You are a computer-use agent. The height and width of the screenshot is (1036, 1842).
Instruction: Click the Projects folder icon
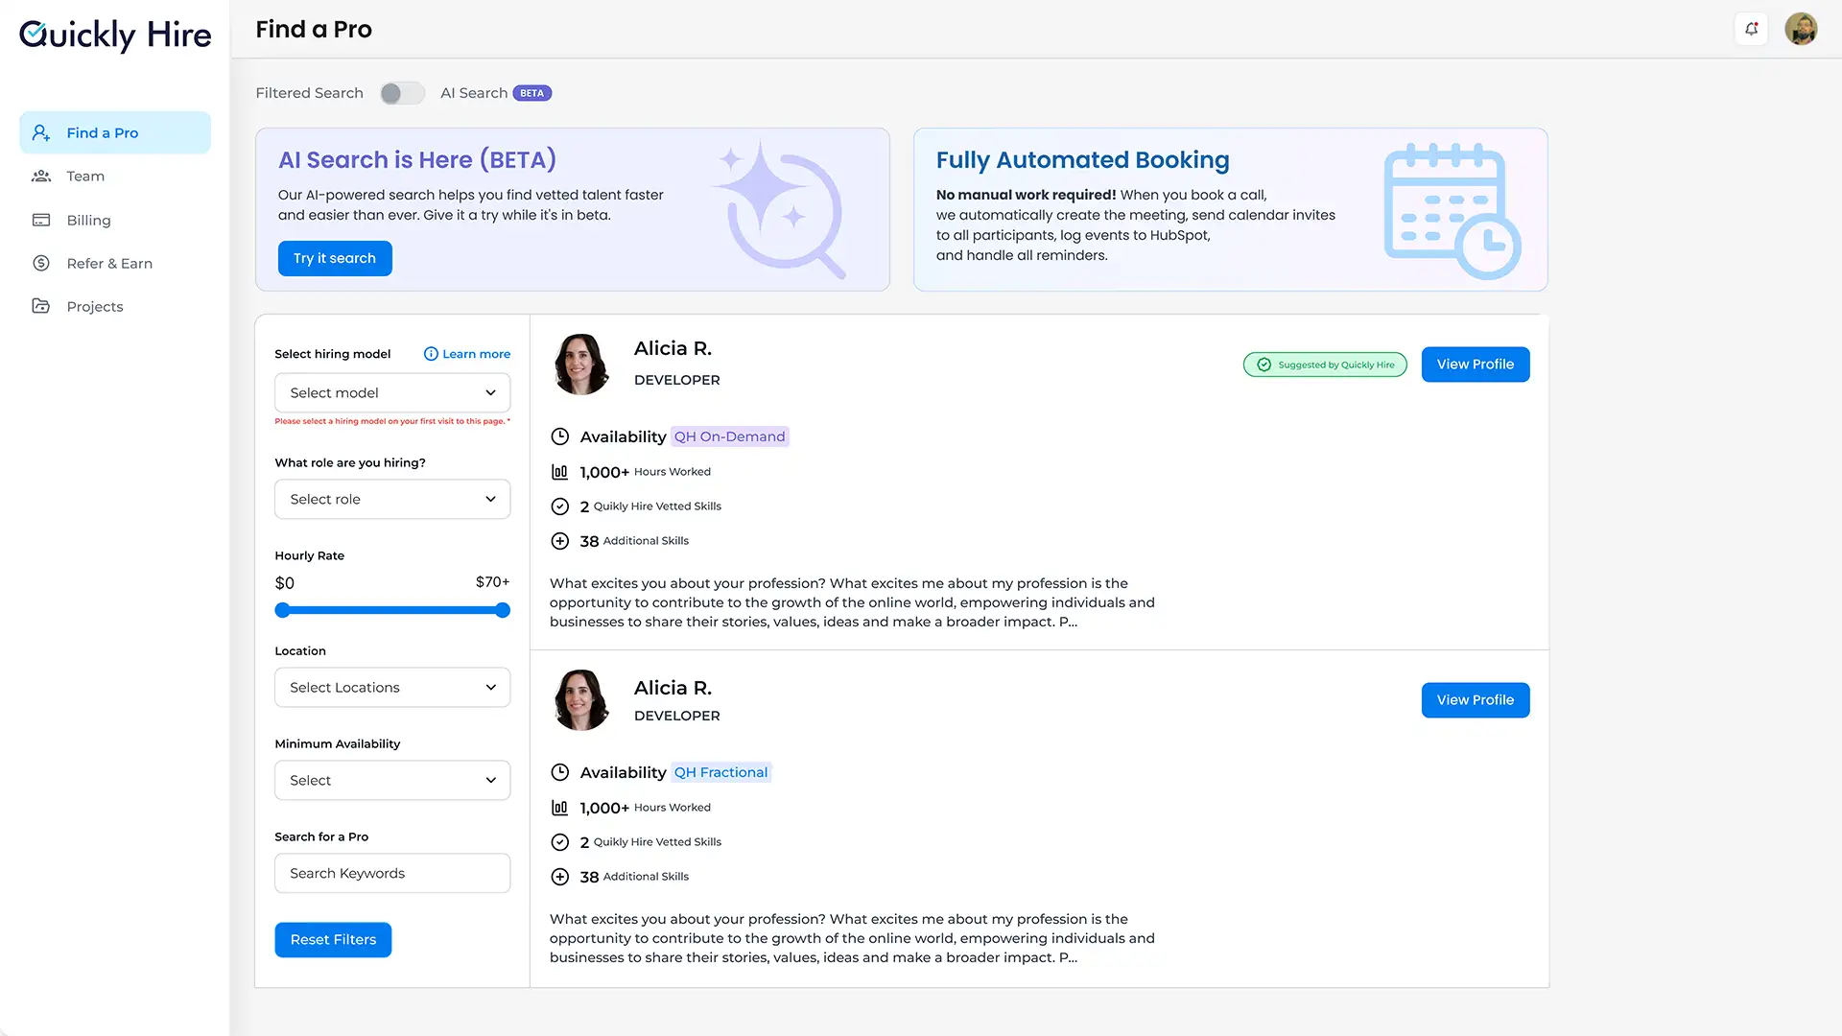click(41, 306)
